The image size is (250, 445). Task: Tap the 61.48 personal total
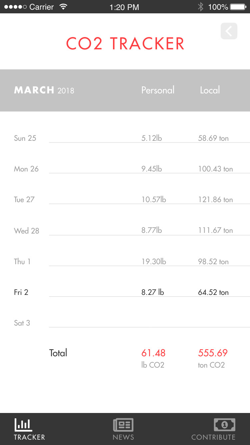(x=153, y=353)
